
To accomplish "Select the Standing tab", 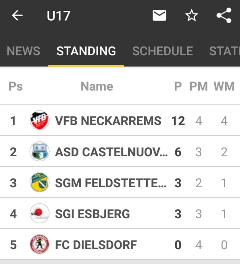I will point(86,51).
